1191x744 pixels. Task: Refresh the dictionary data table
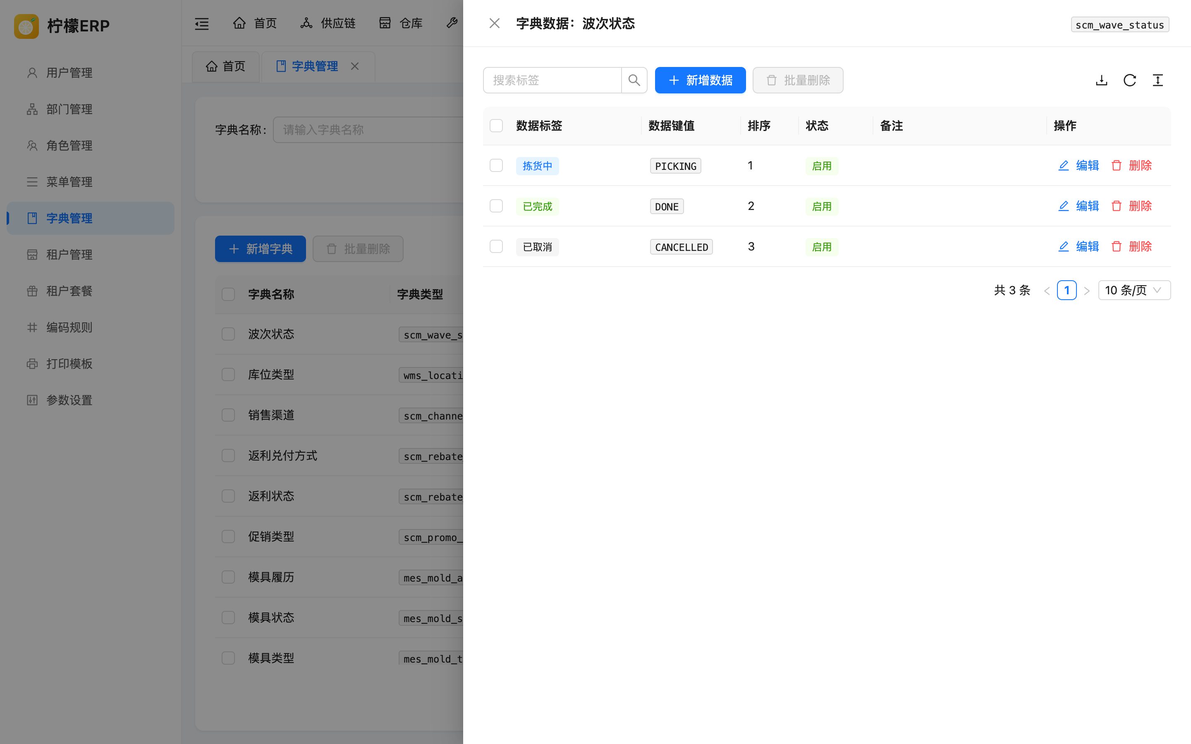pos(1129,80)
